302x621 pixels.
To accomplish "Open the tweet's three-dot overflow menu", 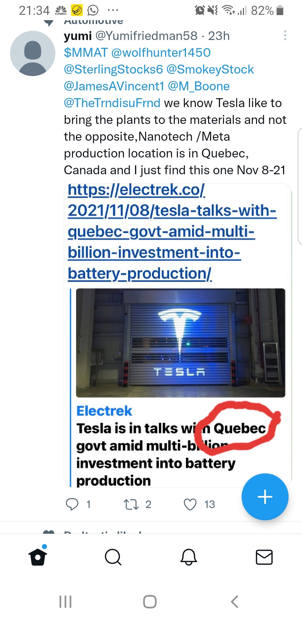I will tap(285, 36).
